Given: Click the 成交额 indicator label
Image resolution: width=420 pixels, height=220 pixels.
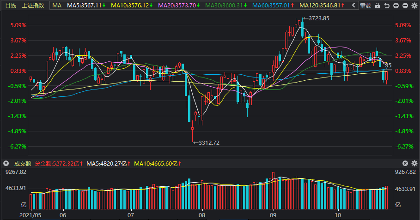Looking at the screenshot, I should click(23, 164).
